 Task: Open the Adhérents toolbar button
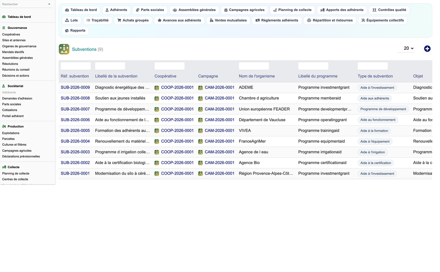coord(116,10)
